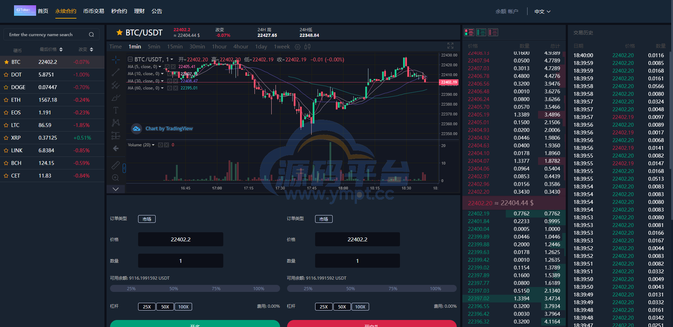Expand chart to fullscreen

tap(450, 46)
